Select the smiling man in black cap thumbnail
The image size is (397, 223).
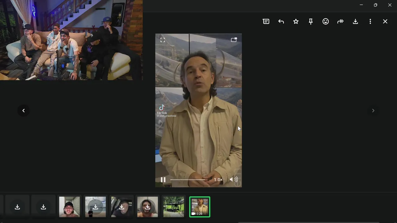point(69,207)
